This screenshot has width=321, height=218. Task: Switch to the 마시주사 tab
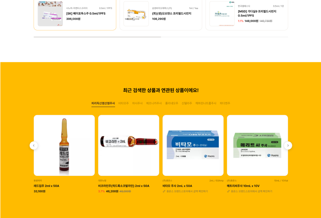click(x=137, y=103)
